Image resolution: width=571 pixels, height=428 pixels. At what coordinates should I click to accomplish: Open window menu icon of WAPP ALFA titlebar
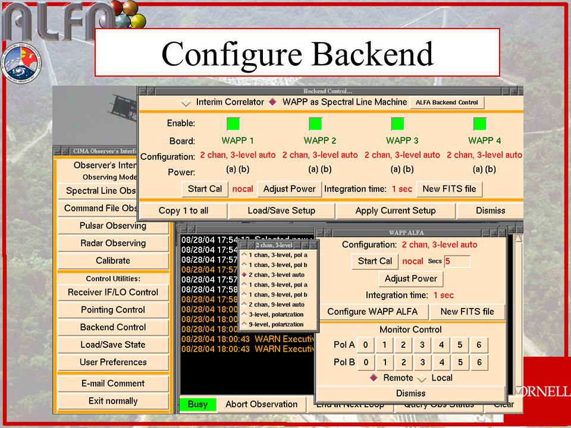319,233
